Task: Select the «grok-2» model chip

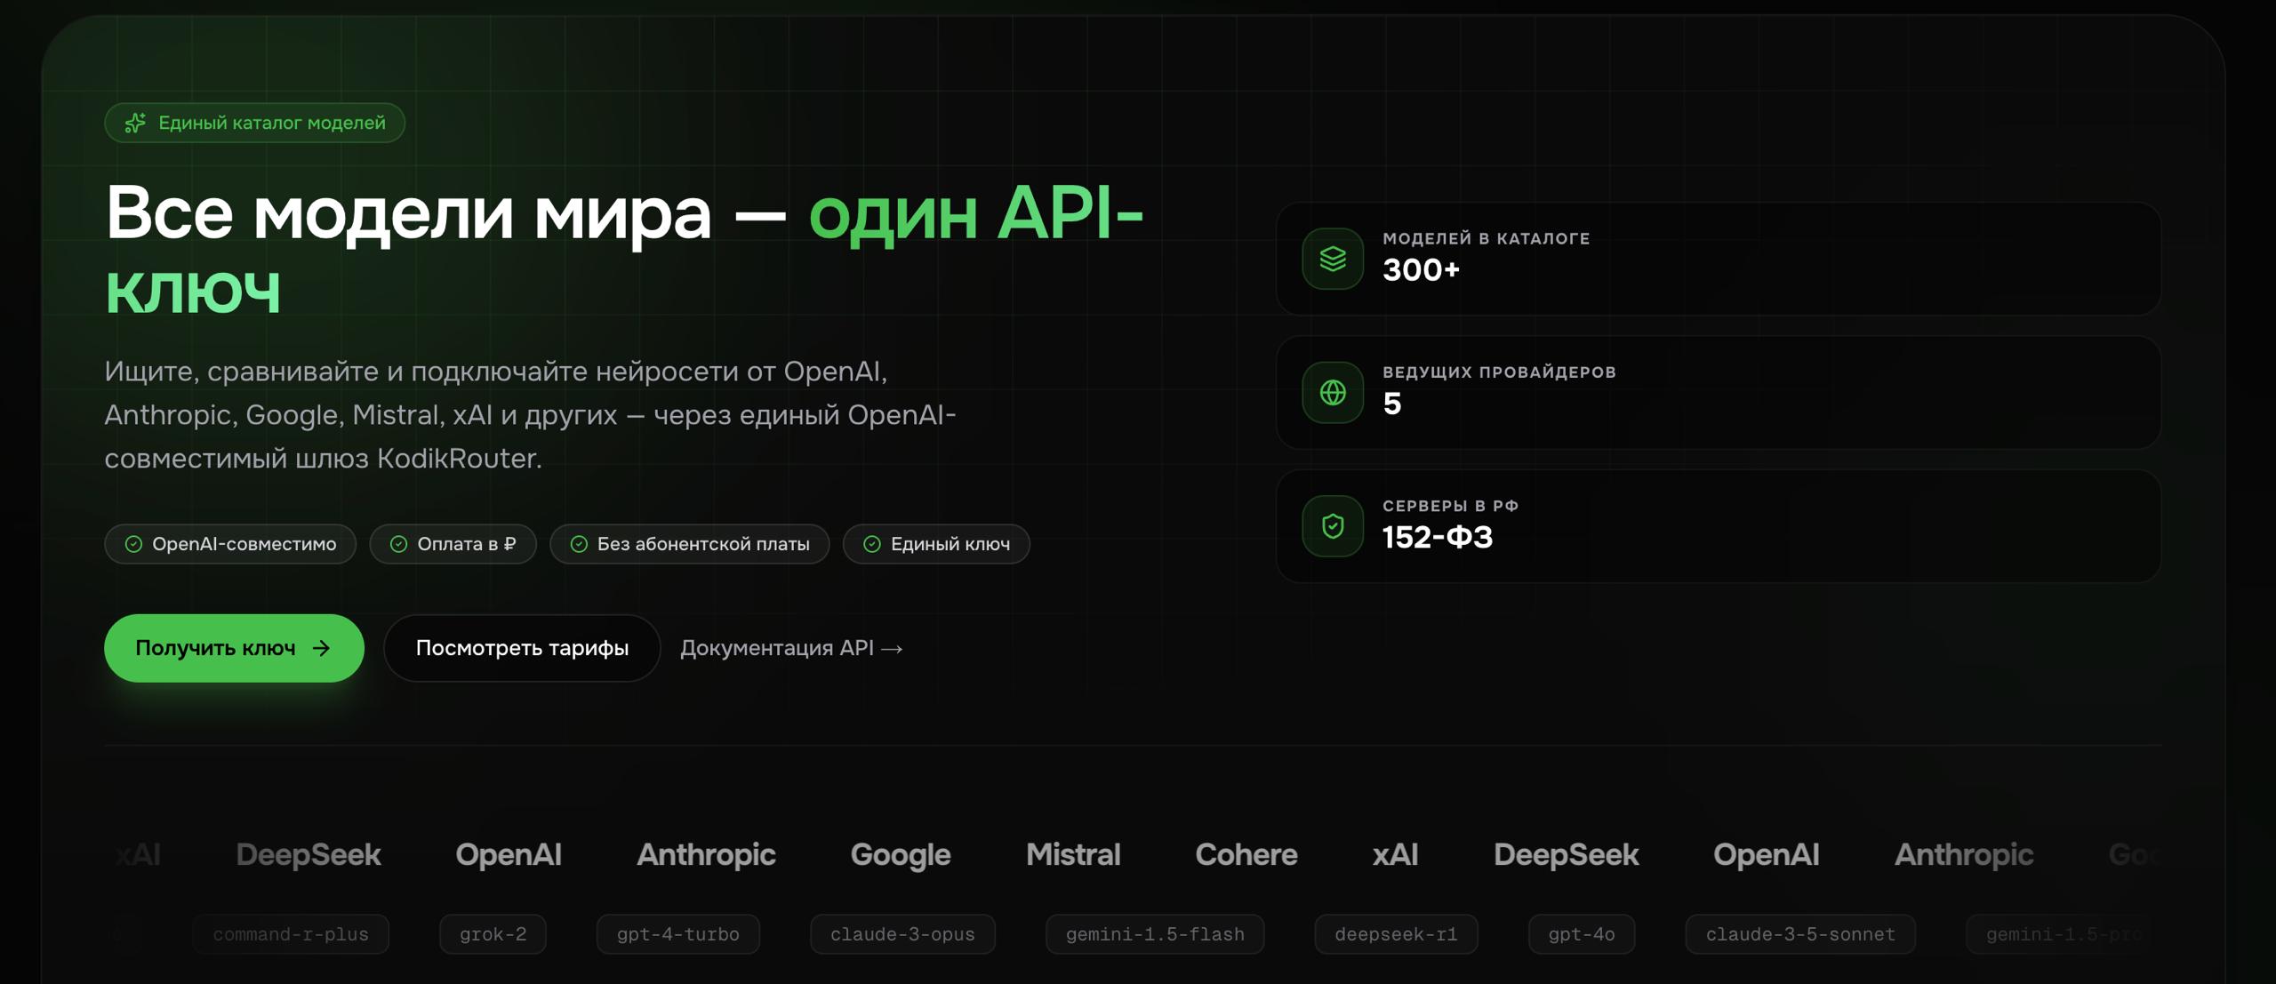Action: coord(493,934)
